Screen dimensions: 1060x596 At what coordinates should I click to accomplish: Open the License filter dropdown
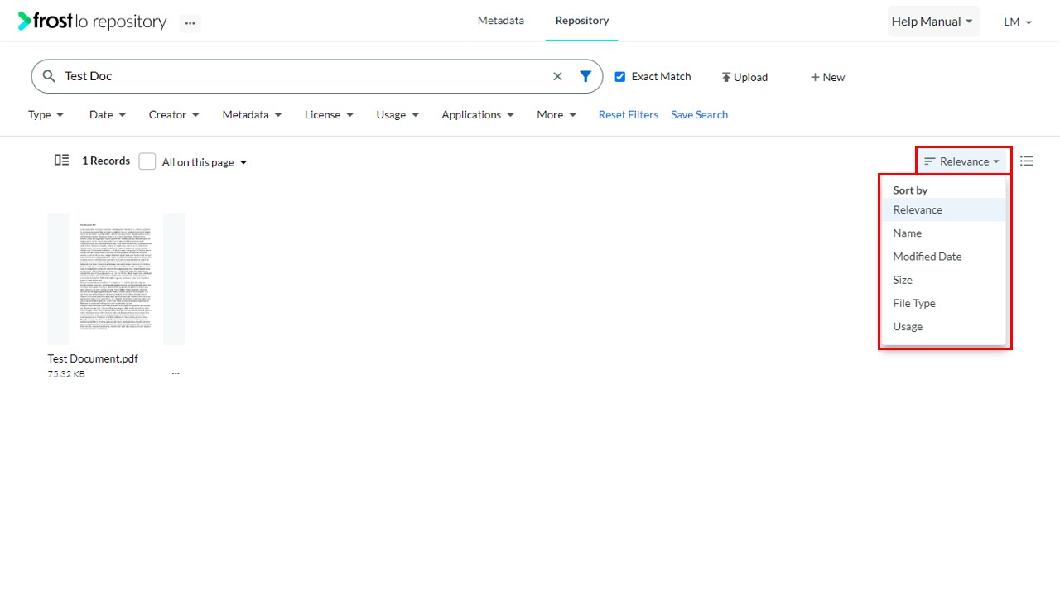click(x=329, y=115)
